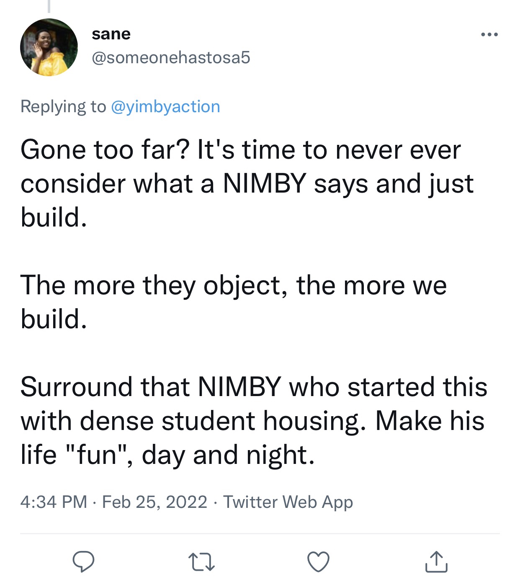
Task: Click the 4:34 PM timestamp
Action: point(54,502)
